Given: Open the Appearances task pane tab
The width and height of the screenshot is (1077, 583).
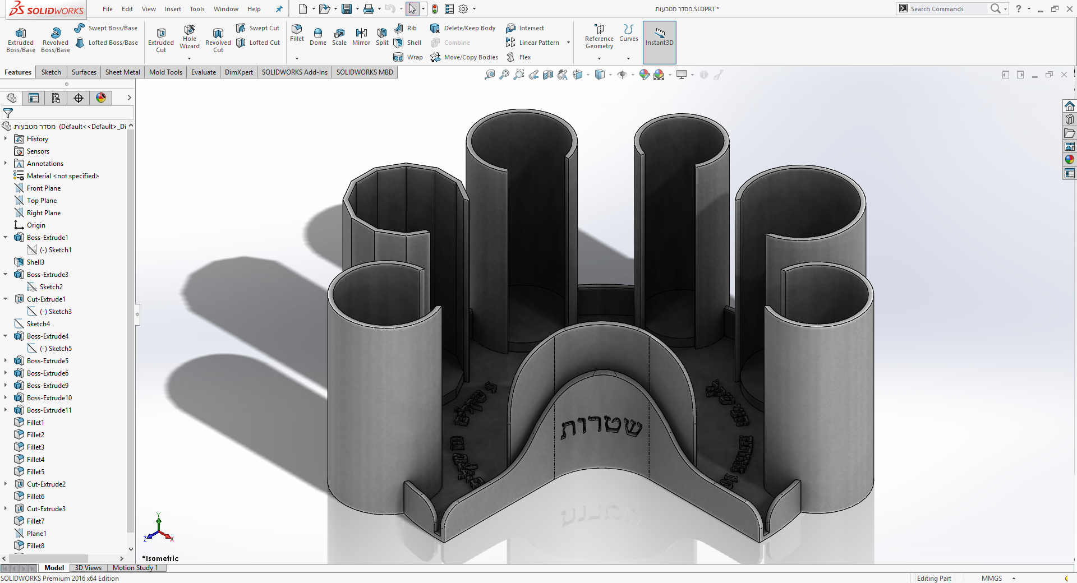Looking at the screenshot, I should [x=1070, y=160].
